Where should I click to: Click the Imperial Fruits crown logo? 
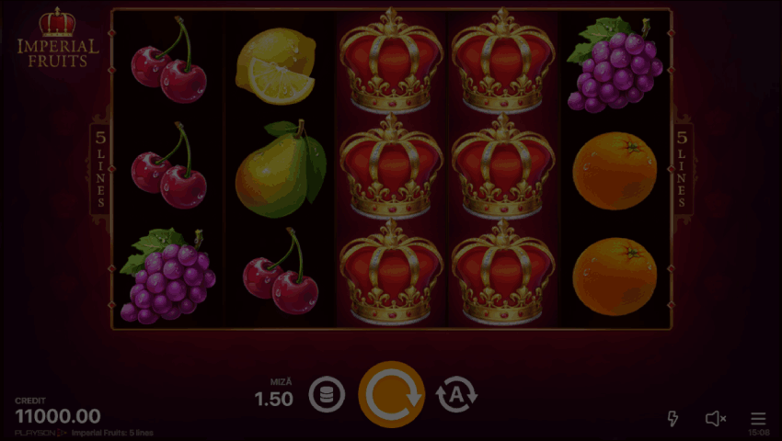tap(58, 38)
